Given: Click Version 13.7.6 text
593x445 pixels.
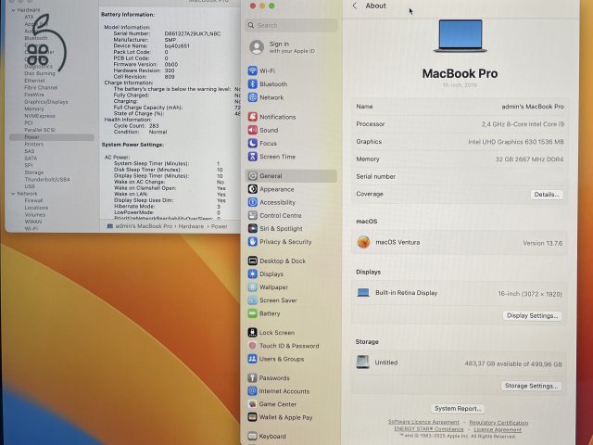Looking at the screenshot, I should pos(543,243).
